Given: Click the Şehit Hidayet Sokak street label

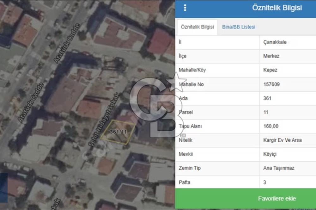Looking at the screenshot, I should (104, 120).
